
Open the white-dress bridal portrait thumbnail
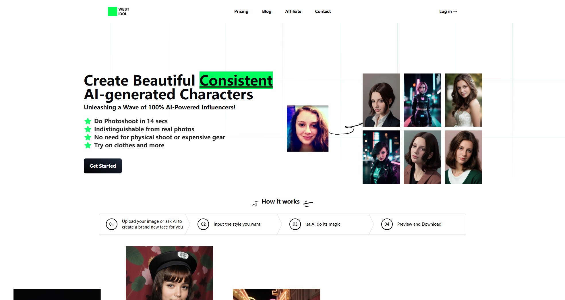pos(463,100)
